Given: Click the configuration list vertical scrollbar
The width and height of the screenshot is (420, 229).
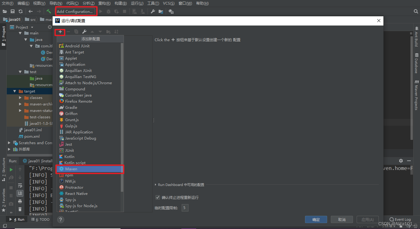Looking at the screenshot, I should tap(122, 117).
